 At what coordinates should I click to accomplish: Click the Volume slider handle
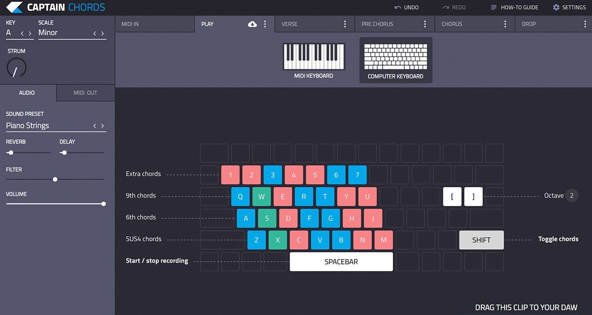(103, 204)
